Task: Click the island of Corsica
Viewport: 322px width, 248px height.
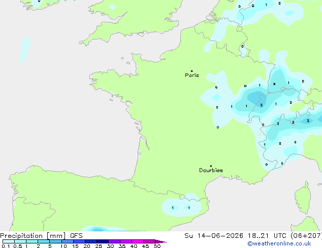Action: tap(303, 197)
